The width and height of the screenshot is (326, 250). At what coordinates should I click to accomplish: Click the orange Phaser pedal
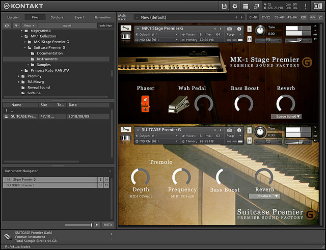point(145,104)
